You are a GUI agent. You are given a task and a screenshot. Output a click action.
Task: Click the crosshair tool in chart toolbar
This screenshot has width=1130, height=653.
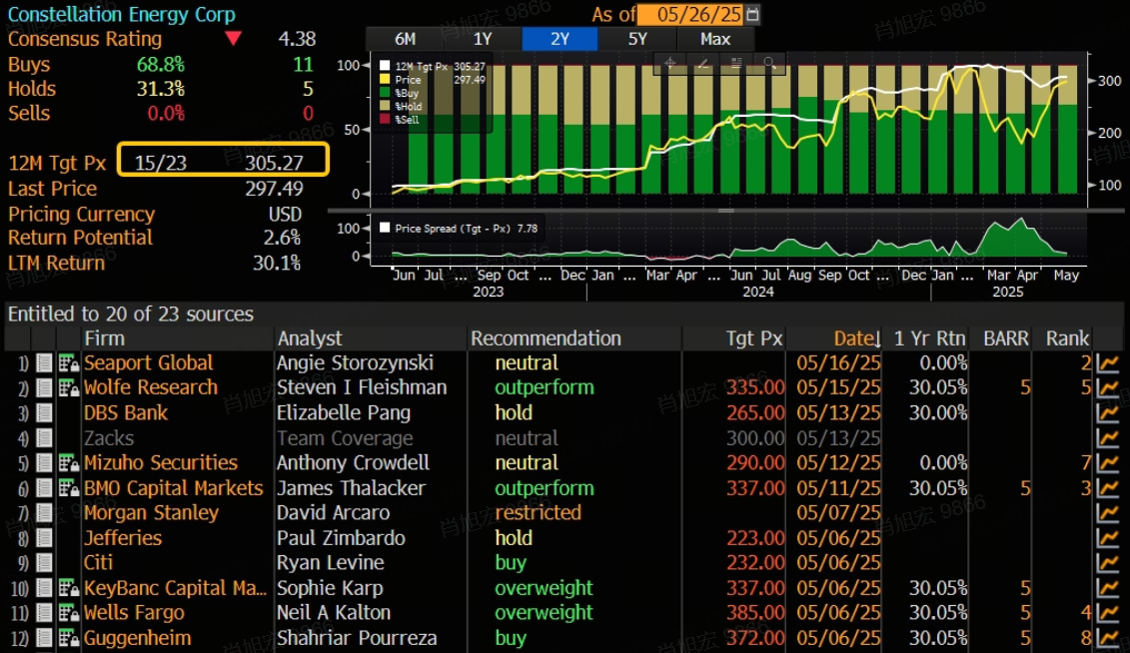click(670, 63)
